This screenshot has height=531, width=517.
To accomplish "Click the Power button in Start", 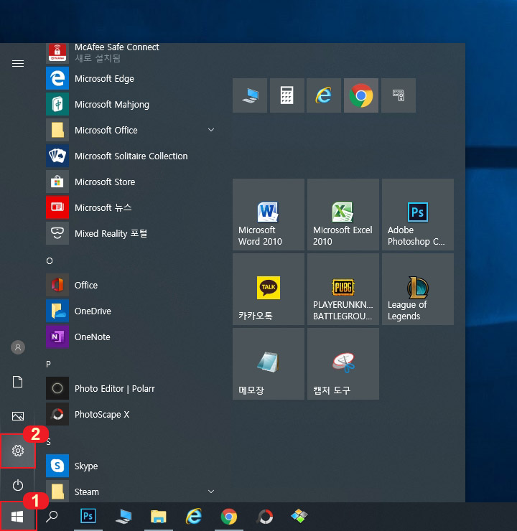I will (18, 485).
